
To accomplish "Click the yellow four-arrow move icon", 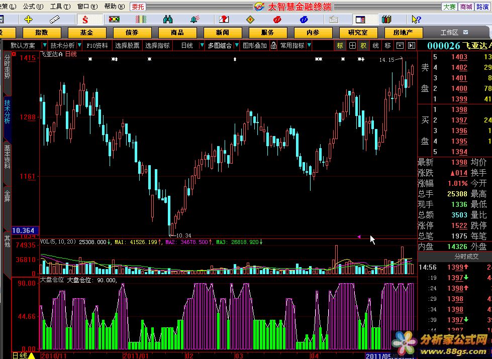I will tap(28, 20).
